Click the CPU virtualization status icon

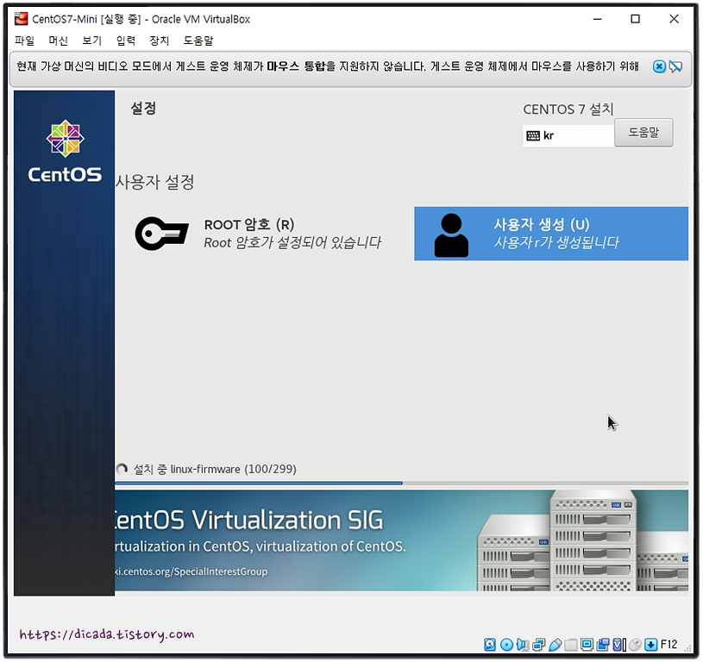[619, 645]
